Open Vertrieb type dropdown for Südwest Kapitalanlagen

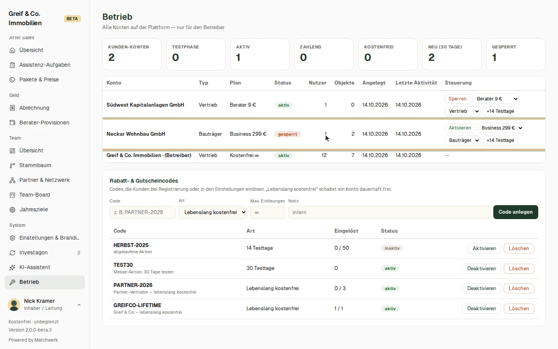coord(463,111)
